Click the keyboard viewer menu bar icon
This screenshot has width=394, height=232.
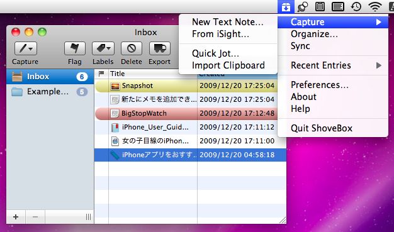pos(338,7)
